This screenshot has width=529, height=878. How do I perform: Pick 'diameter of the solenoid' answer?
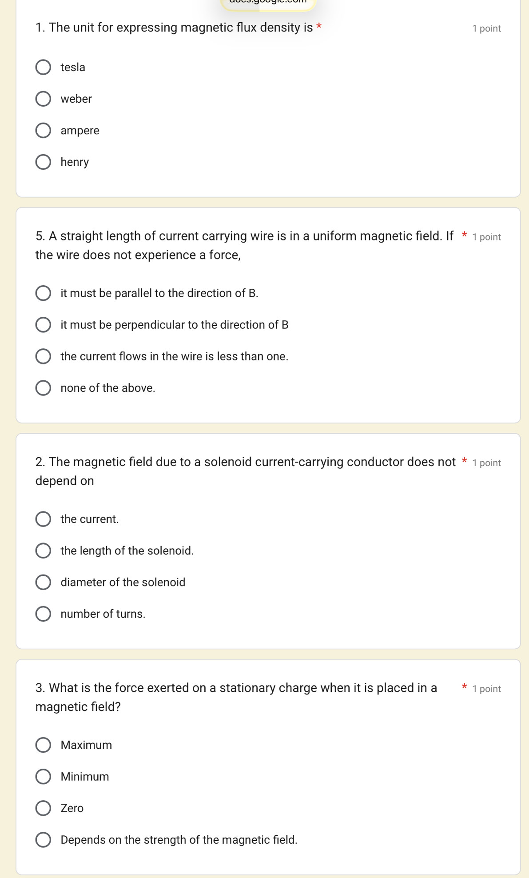click(43, 582)
